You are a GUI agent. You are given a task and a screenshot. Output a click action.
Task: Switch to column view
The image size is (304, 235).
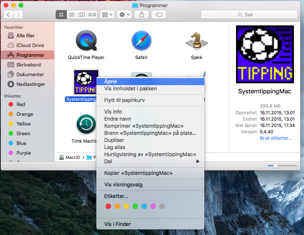[82, 15]
